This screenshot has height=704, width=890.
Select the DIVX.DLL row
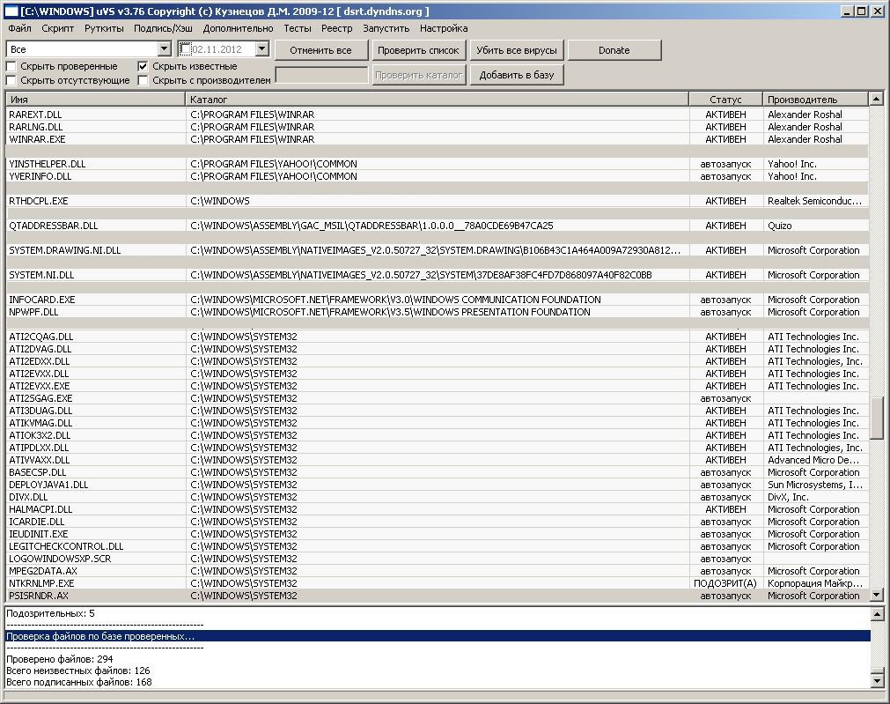coord(437,497)
